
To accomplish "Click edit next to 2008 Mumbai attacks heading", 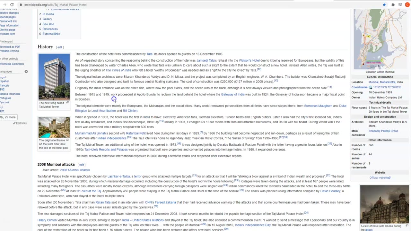I will coord(82,165).
